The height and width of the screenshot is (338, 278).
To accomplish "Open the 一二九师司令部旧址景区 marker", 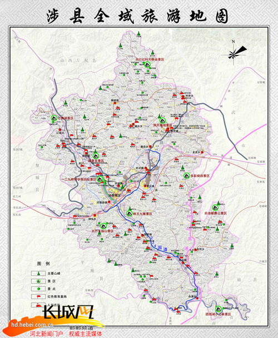I will pos(100,179).
